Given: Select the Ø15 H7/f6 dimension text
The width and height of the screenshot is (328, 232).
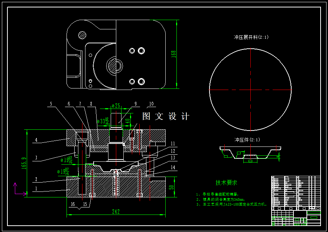Looking at the screenshot, I should pos(64,171).
